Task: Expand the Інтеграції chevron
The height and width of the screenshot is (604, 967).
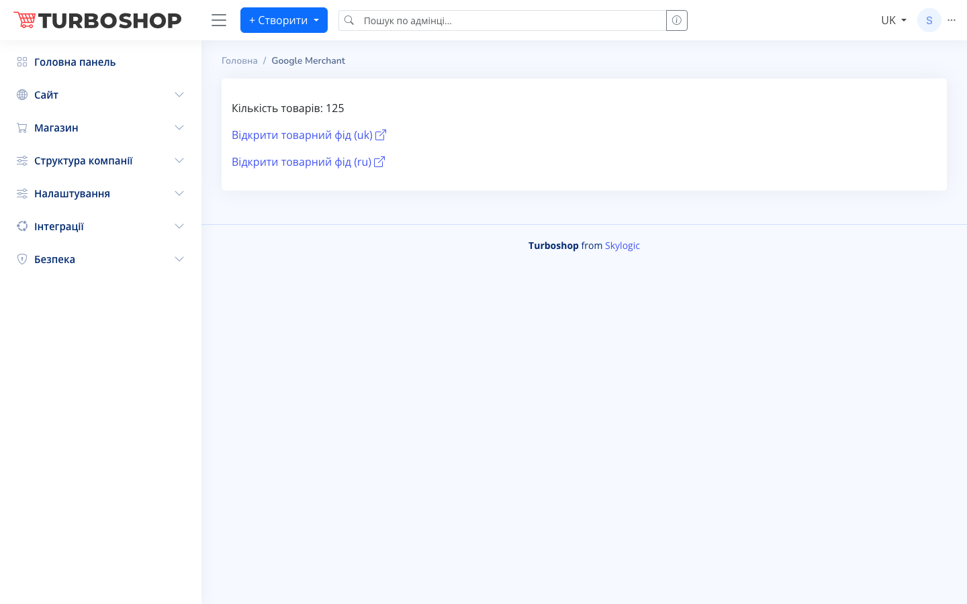Action: pos(179,226)
